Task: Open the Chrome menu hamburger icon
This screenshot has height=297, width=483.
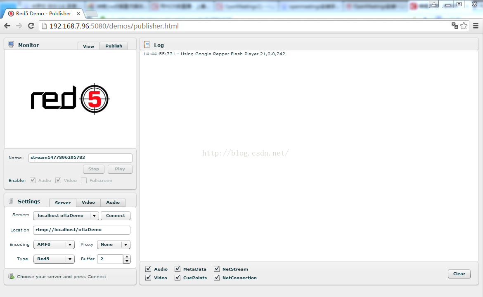Action: (x=476, y=26)
